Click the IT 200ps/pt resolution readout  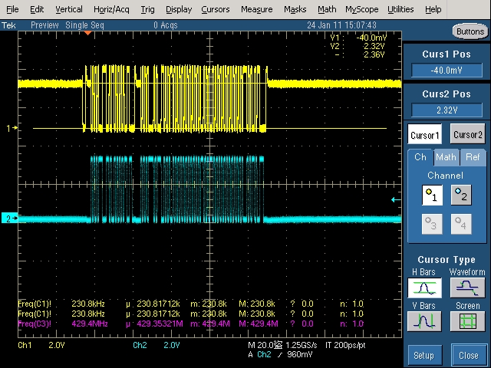tap(345, 345)
